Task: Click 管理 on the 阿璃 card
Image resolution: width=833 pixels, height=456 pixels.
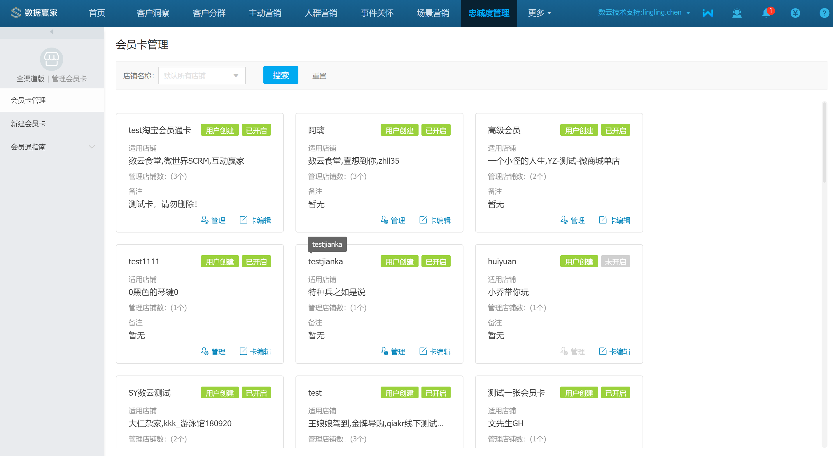Action: 393,220
